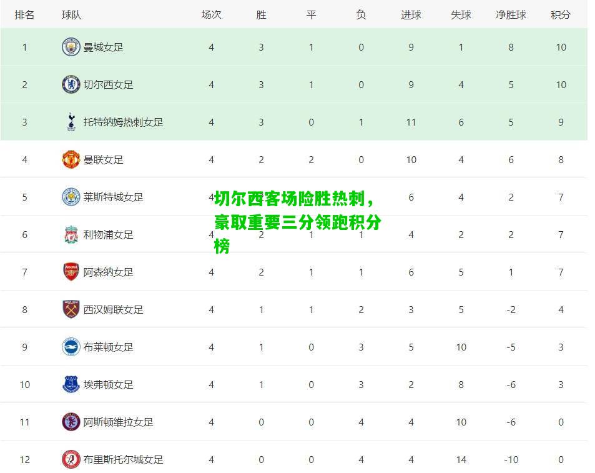Click the Arsenal women's cannon badge

tap(71, 272)
